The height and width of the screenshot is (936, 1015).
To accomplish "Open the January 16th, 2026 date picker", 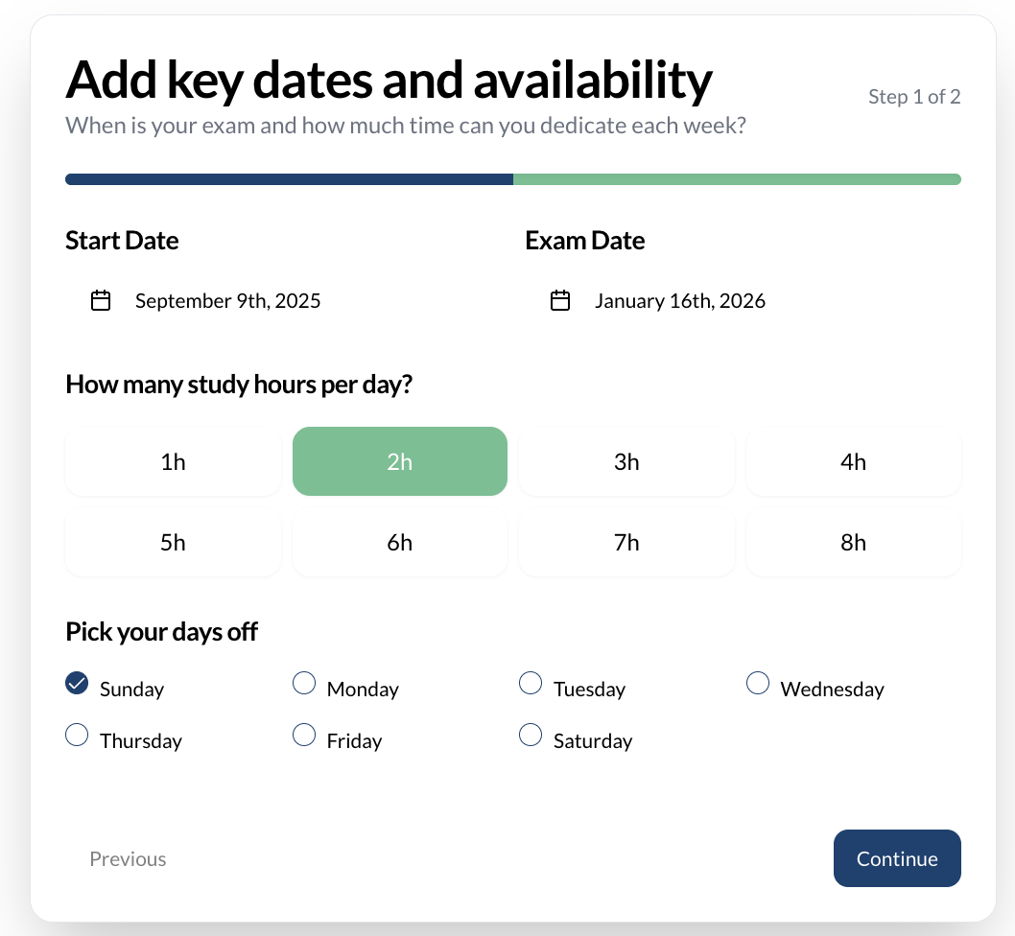I will coord(679,301).
